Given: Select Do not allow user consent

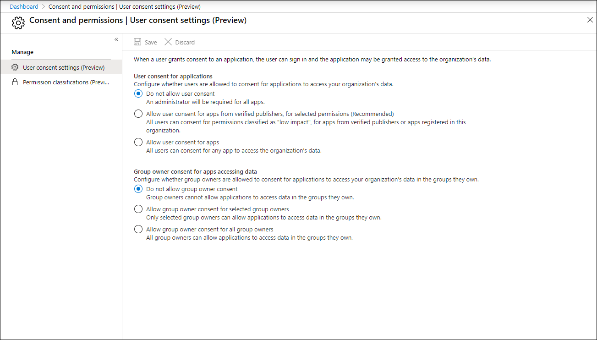Looking at the screenshot, I should tap(138, 93).
